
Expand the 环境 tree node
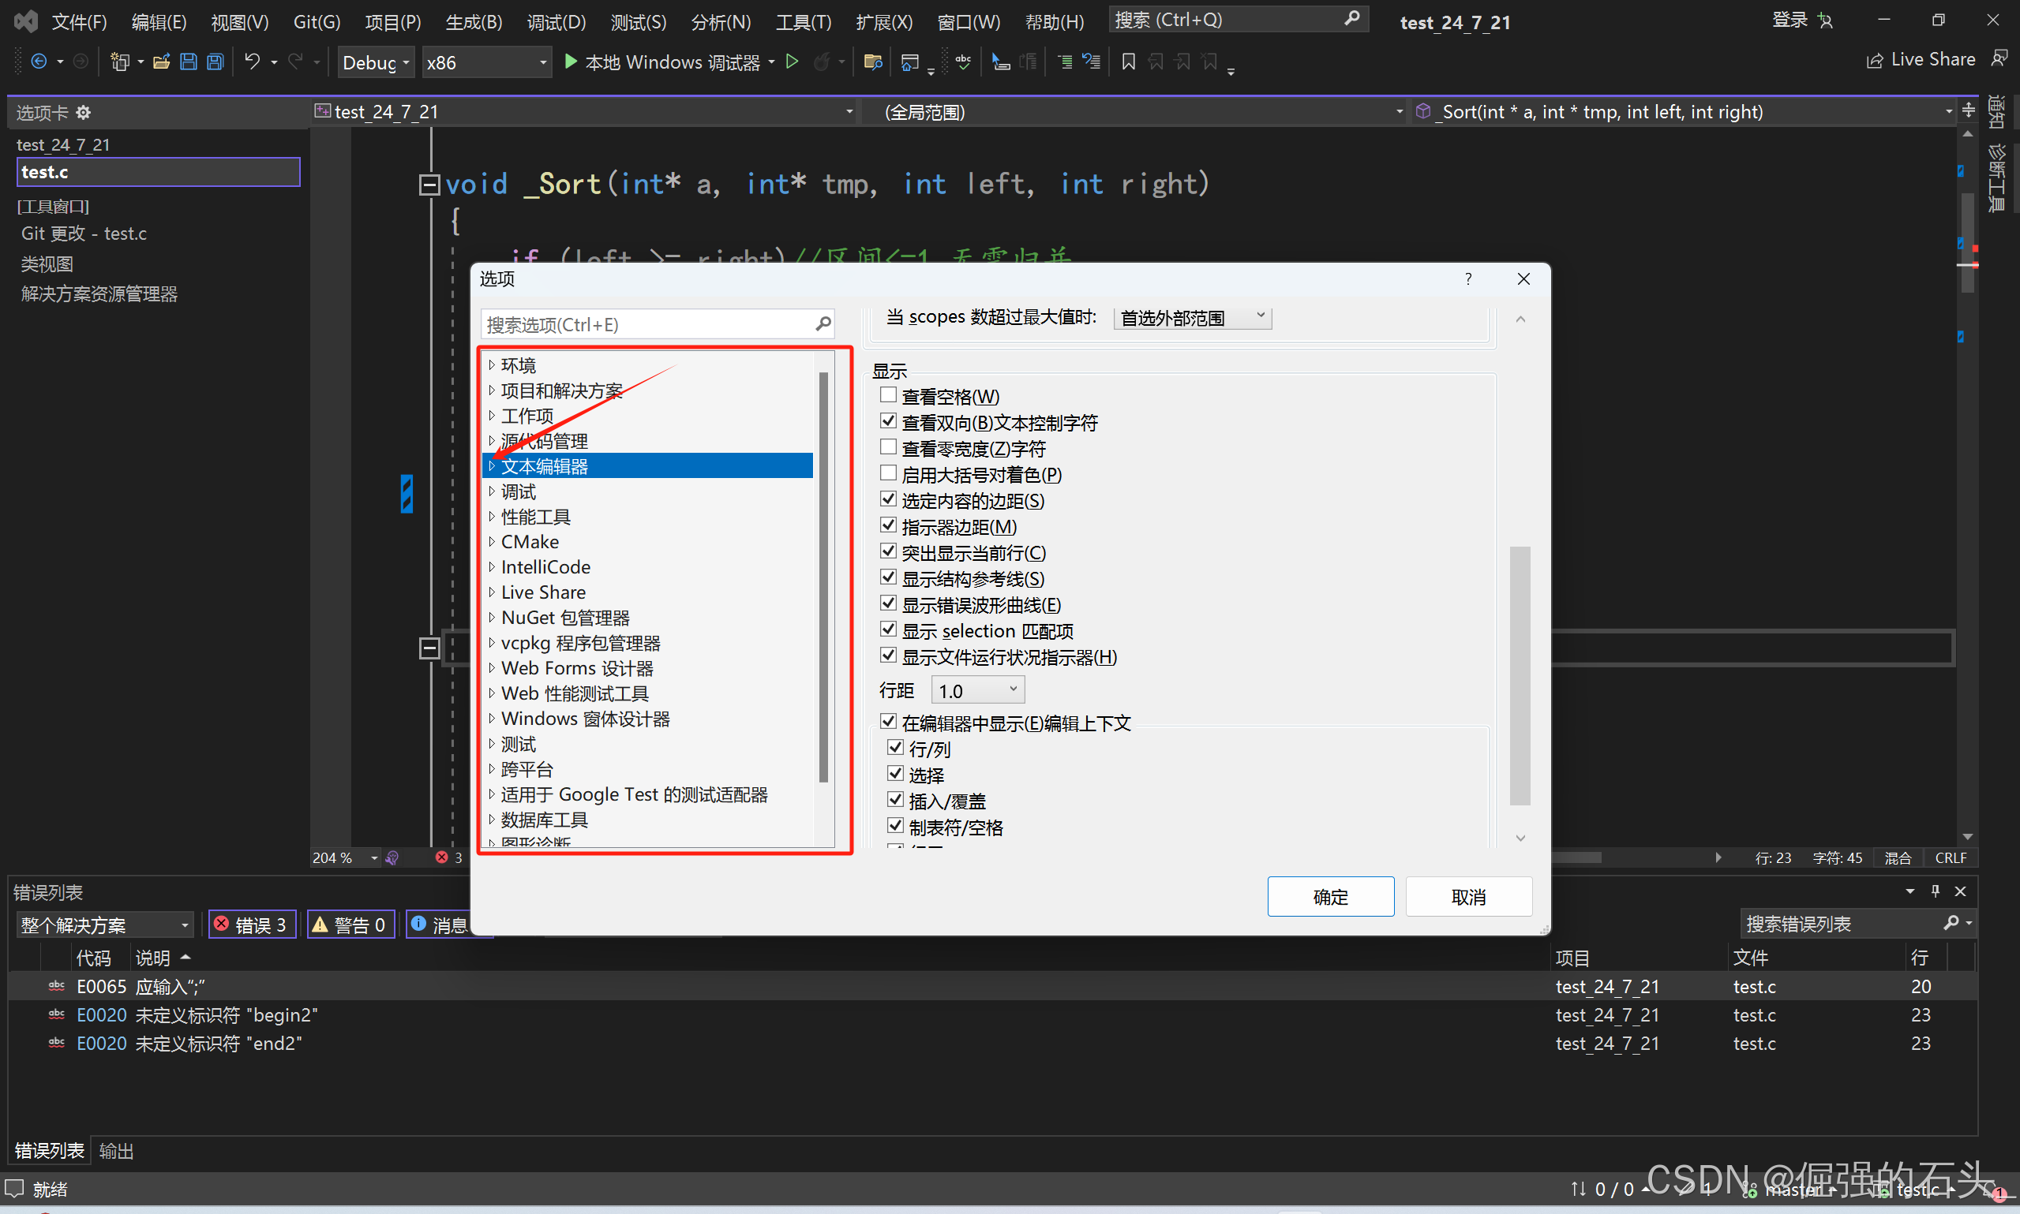[x=492, y=365]
